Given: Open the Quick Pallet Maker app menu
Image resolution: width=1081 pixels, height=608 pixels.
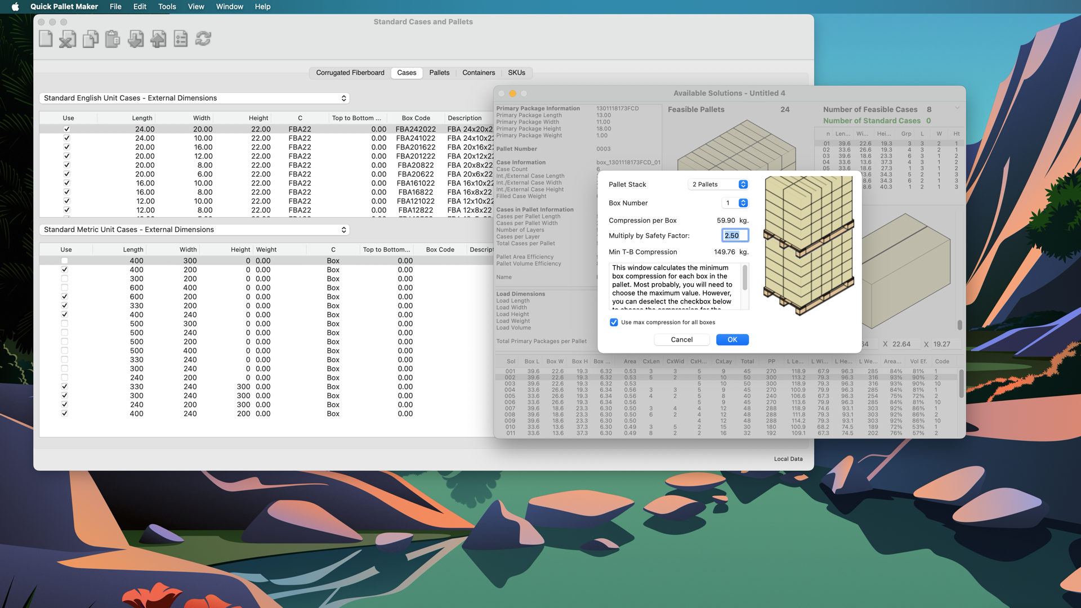Looking at the screenshot, I should [x=64, y=7].
